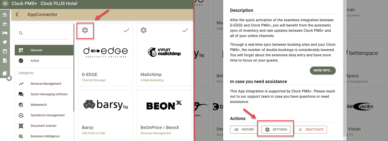Click the Barsy card title
Viewport: 388px width, 141px height.
pyautogui.click(x=87, y=128)
